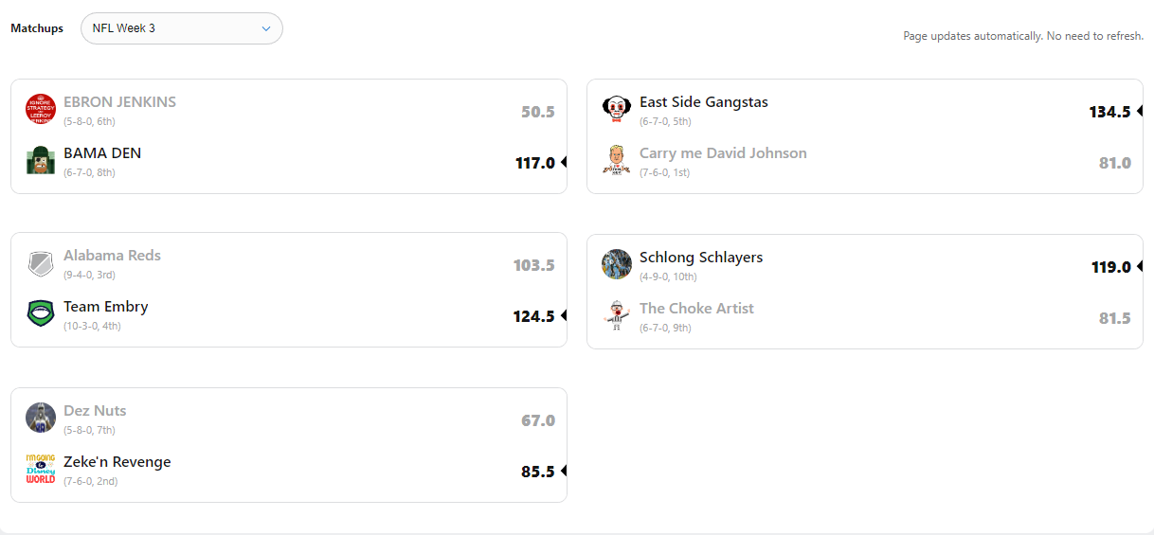Viewport: 1154px width, 535px height.
Task: Open the Dez Nuts team link
Action: [95, 411]
